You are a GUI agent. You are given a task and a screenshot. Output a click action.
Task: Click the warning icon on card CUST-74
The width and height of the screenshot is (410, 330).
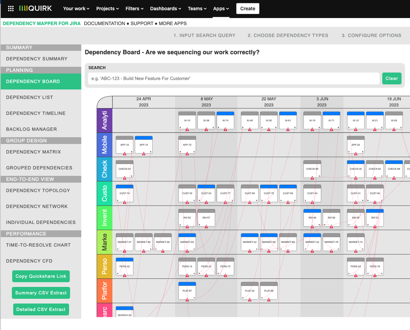pyautogui.click(x=124, y=202)
